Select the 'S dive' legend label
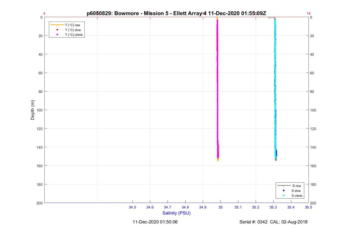This screenshot has height=228, width=341. click(296, 191)
